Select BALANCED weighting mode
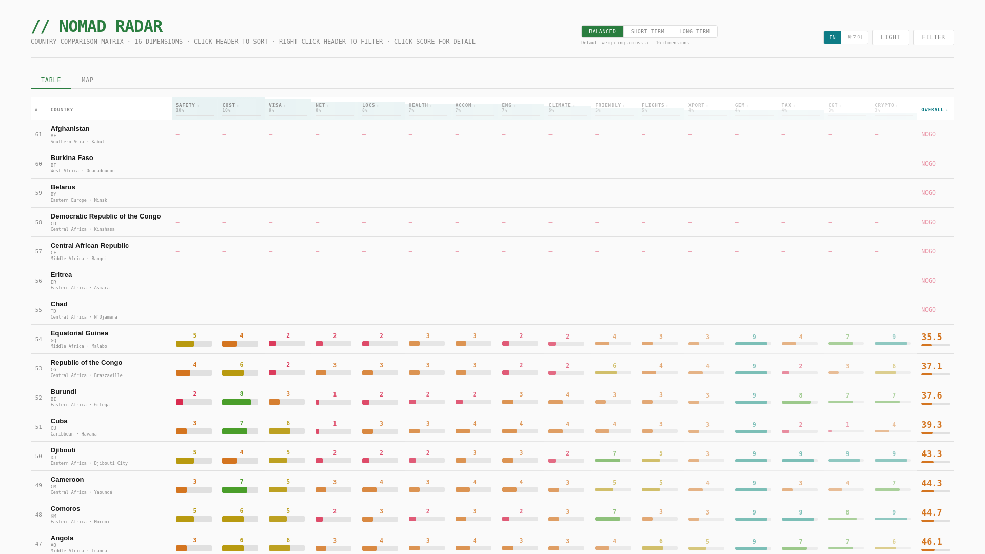 coord(602,32)
